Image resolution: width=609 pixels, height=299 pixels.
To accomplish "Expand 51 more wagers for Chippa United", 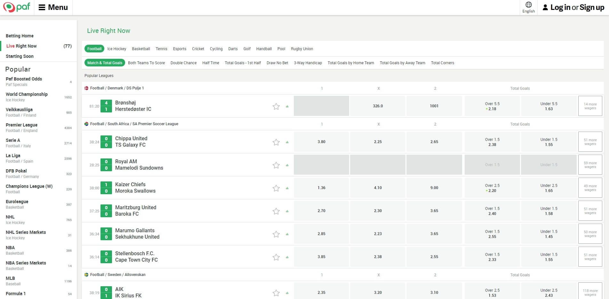I will (x=590, y=142).
